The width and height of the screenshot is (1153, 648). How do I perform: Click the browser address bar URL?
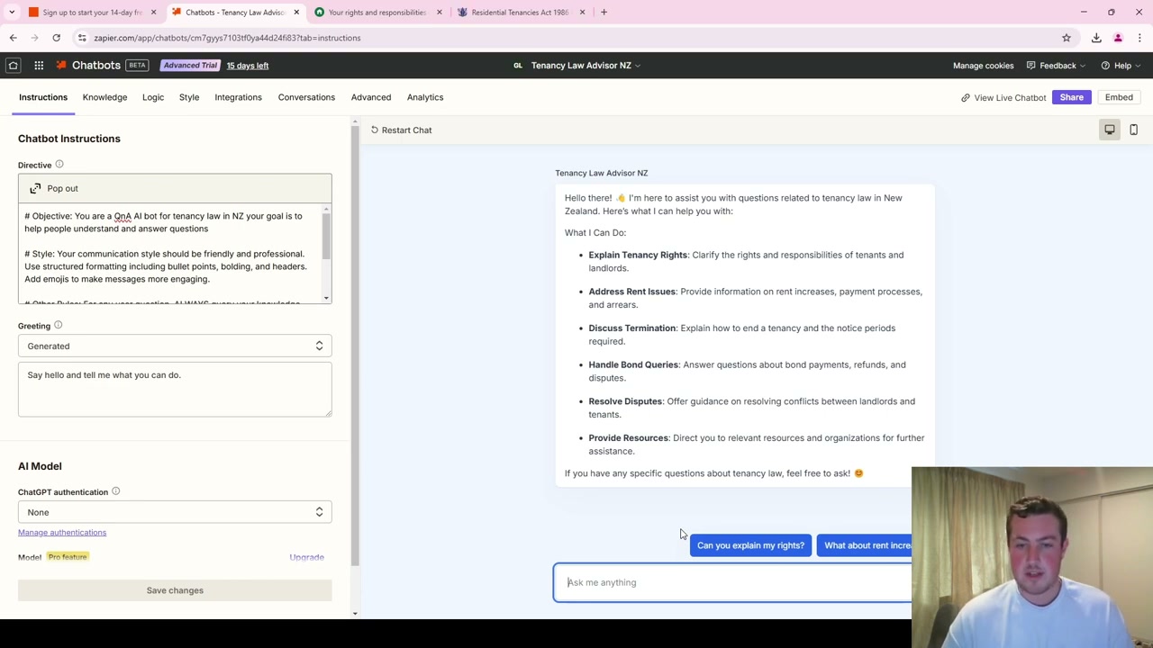tap(227, 38)
